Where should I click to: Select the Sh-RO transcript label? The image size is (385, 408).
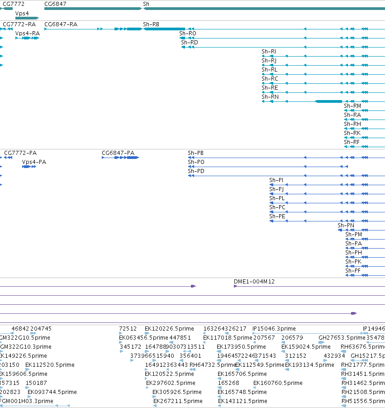188,34
